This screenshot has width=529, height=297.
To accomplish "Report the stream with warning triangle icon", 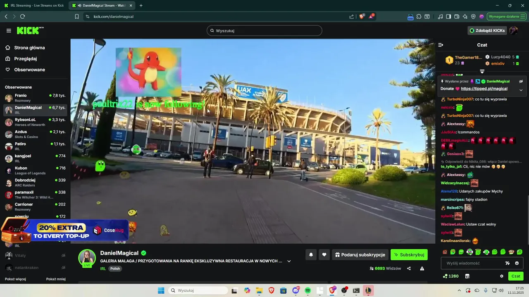I will (x=422, y=269).
